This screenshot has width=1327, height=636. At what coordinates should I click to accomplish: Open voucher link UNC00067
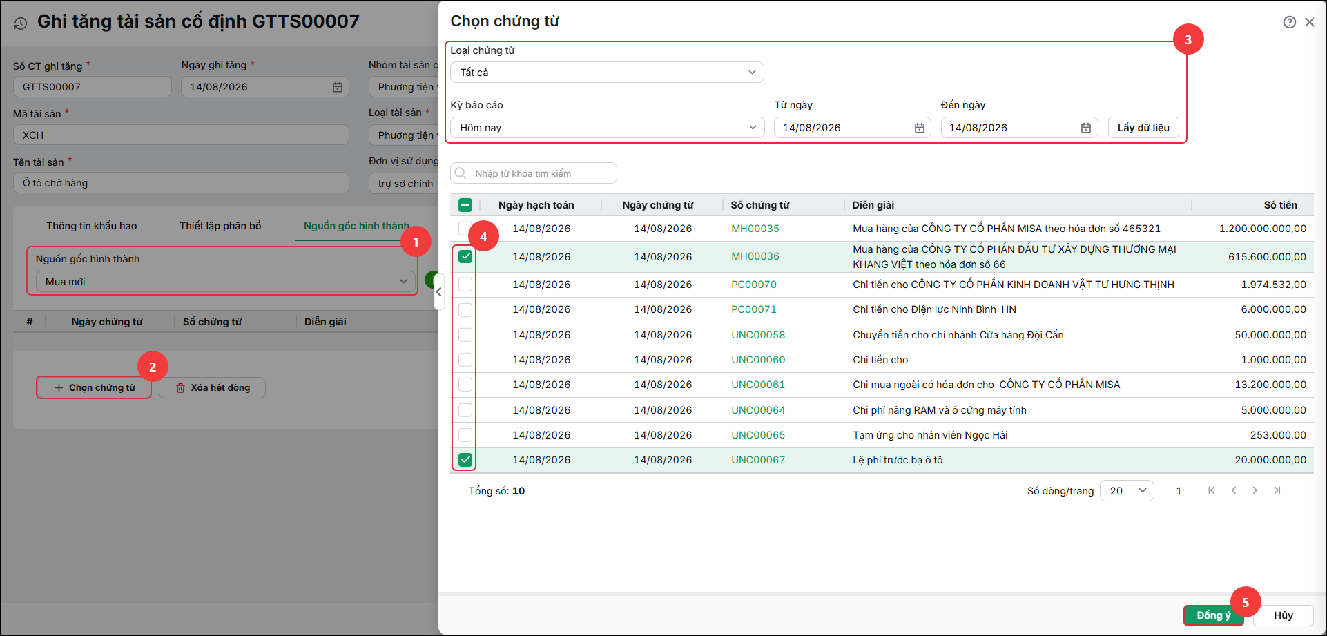758,460
